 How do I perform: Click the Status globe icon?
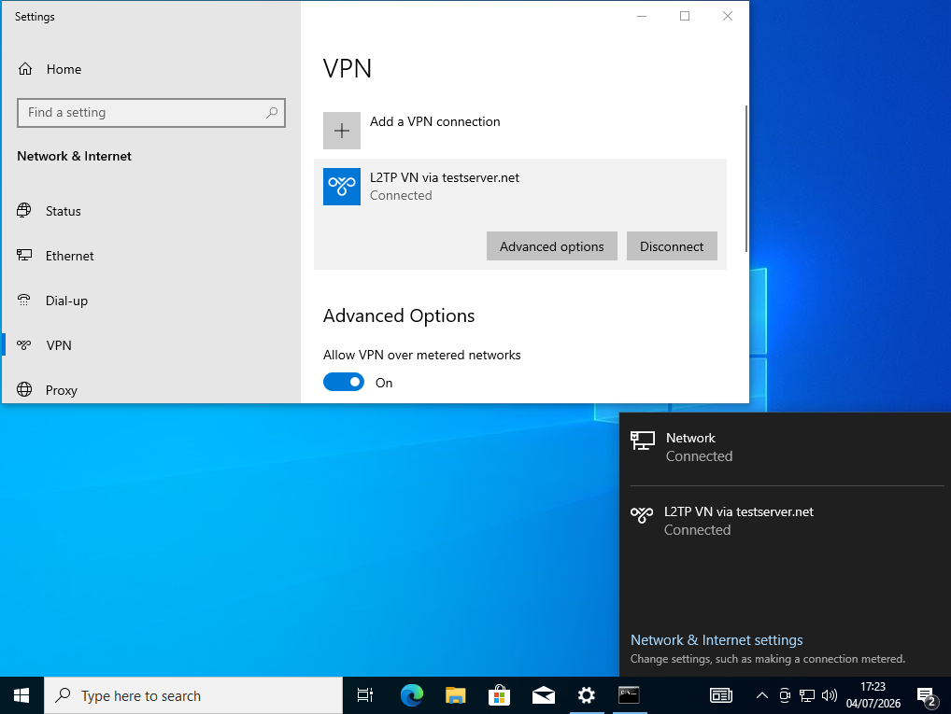coord(24,210)
